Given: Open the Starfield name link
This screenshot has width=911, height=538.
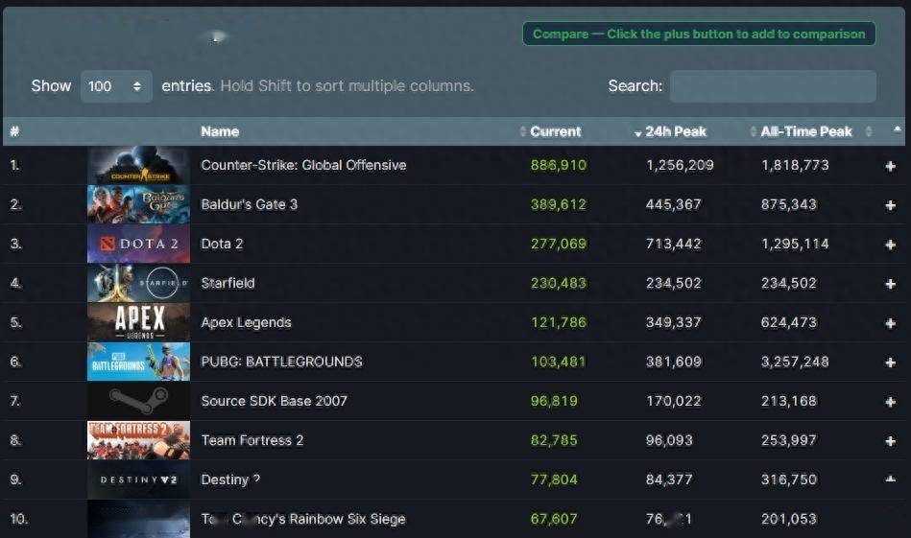Looking at the screenshot, I should pos(228,283).
